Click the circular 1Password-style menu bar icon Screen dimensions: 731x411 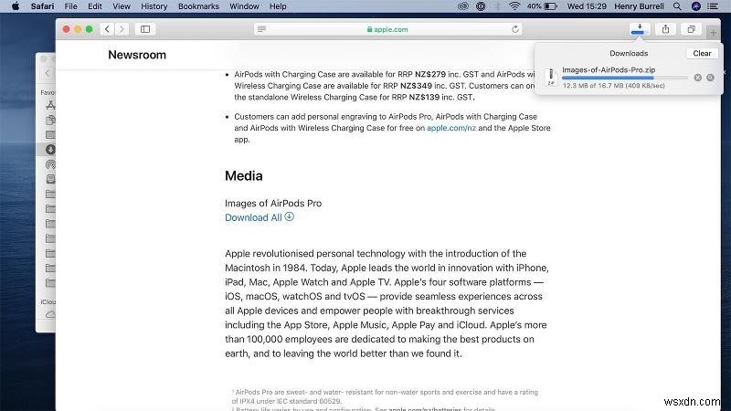pyautogui.click(x=481, y=6)
